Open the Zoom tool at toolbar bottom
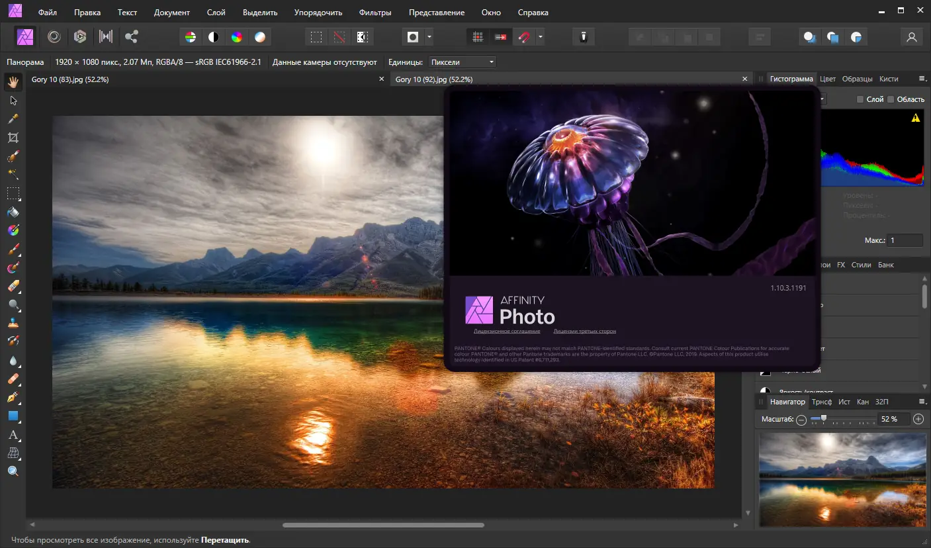 tap(13, 471)
